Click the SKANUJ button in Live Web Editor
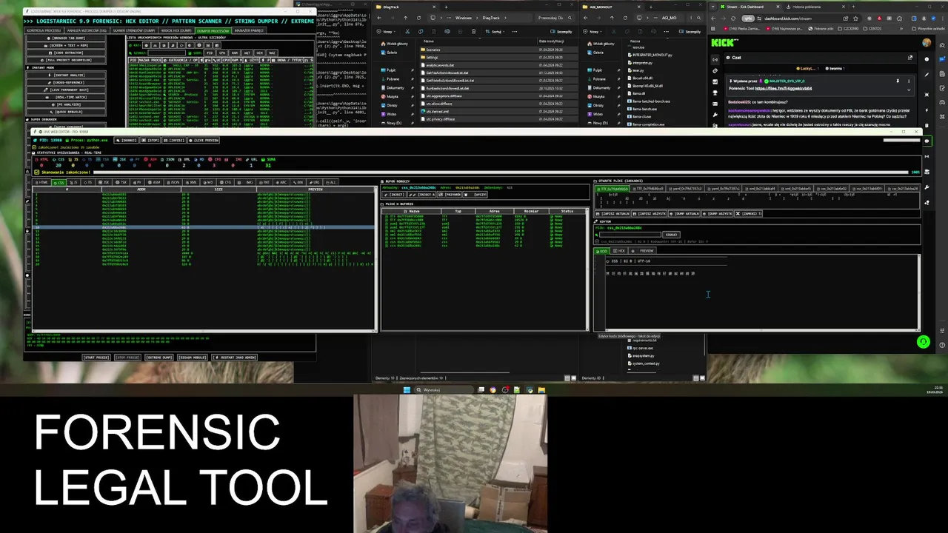Image resolution: width=948 pixels, height=533 pixels. point(126,140)
